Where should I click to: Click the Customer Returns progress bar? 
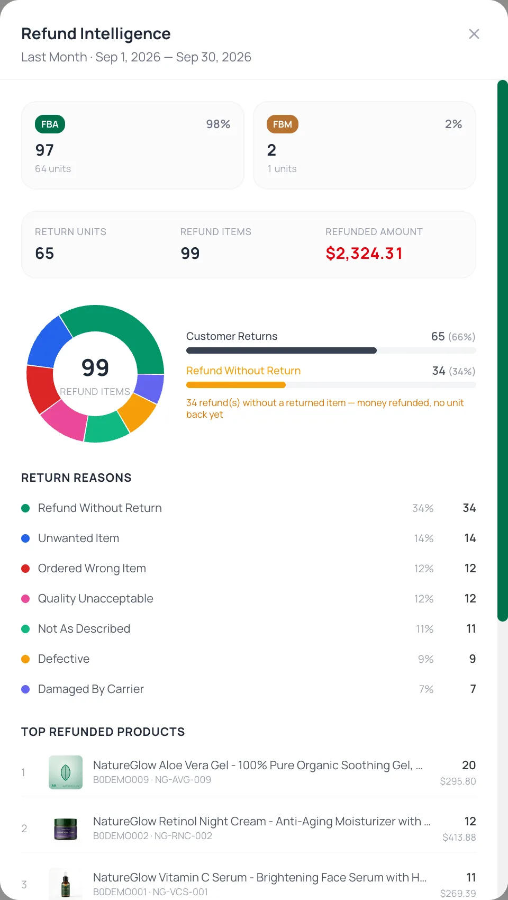pyautogui.click(x=331, y=350)
